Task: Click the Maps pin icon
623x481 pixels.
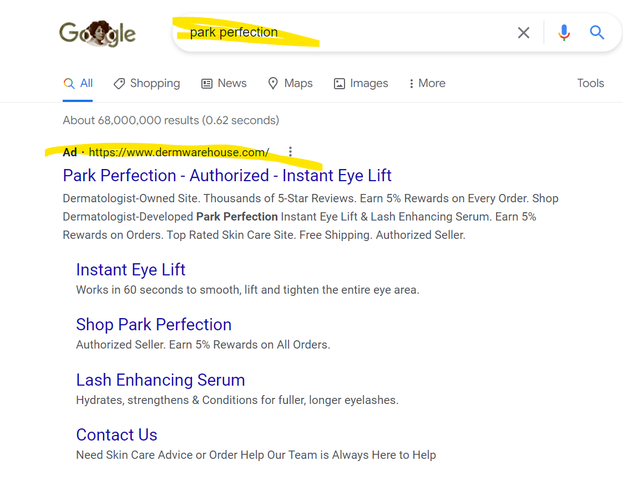Action: point(273,83)
